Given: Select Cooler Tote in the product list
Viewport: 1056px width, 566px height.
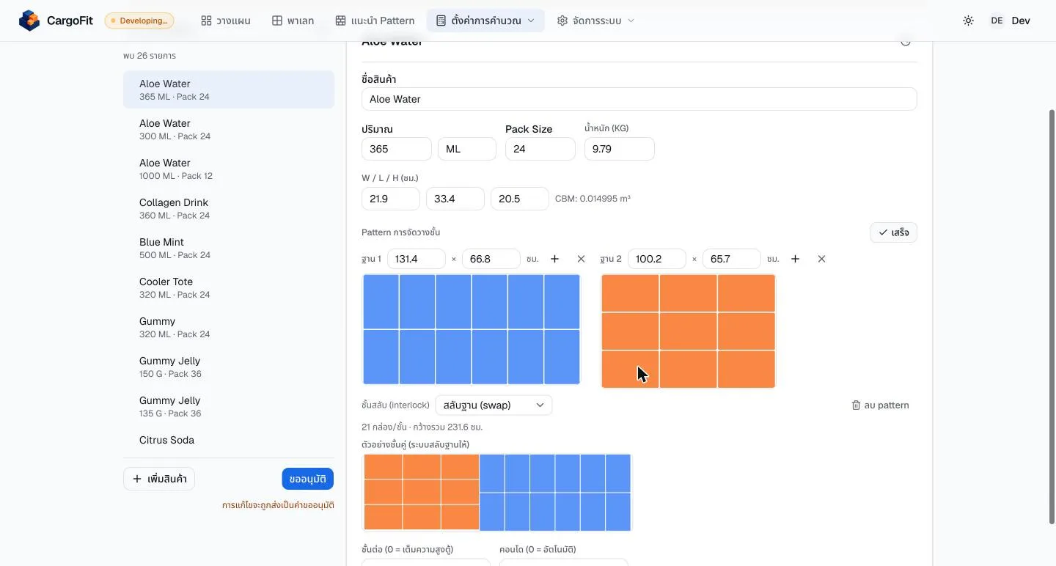Looking at the screenshot, I should [x=229, y=287].
